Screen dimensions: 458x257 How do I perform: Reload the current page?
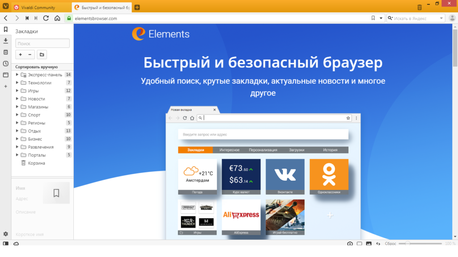tap(46, 18)
